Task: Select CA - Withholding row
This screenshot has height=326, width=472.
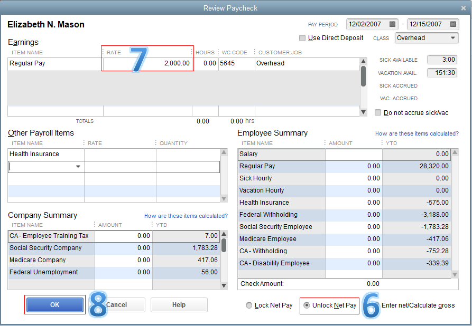Action: coord(345,251)
